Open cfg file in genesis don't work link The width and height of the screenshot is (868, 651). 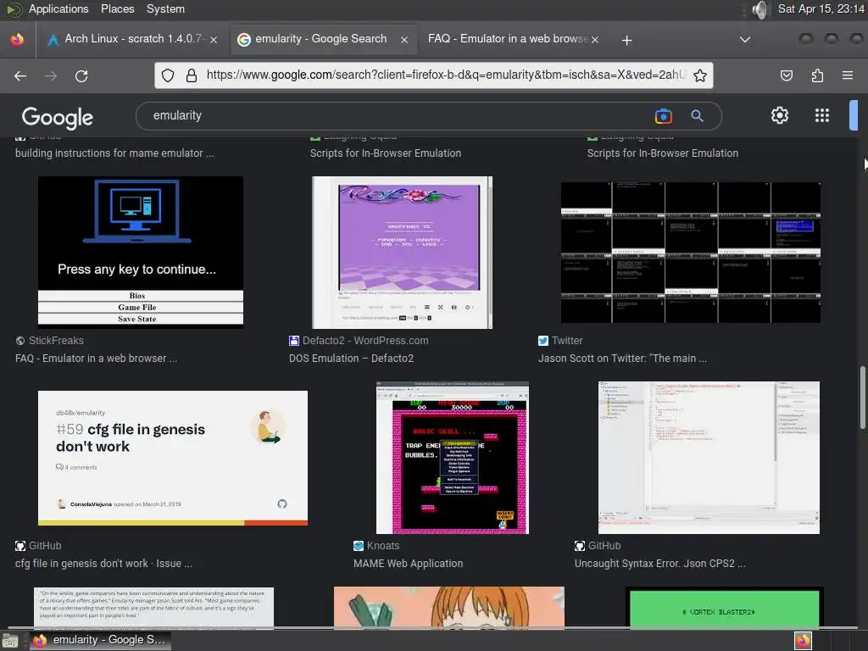103,564
